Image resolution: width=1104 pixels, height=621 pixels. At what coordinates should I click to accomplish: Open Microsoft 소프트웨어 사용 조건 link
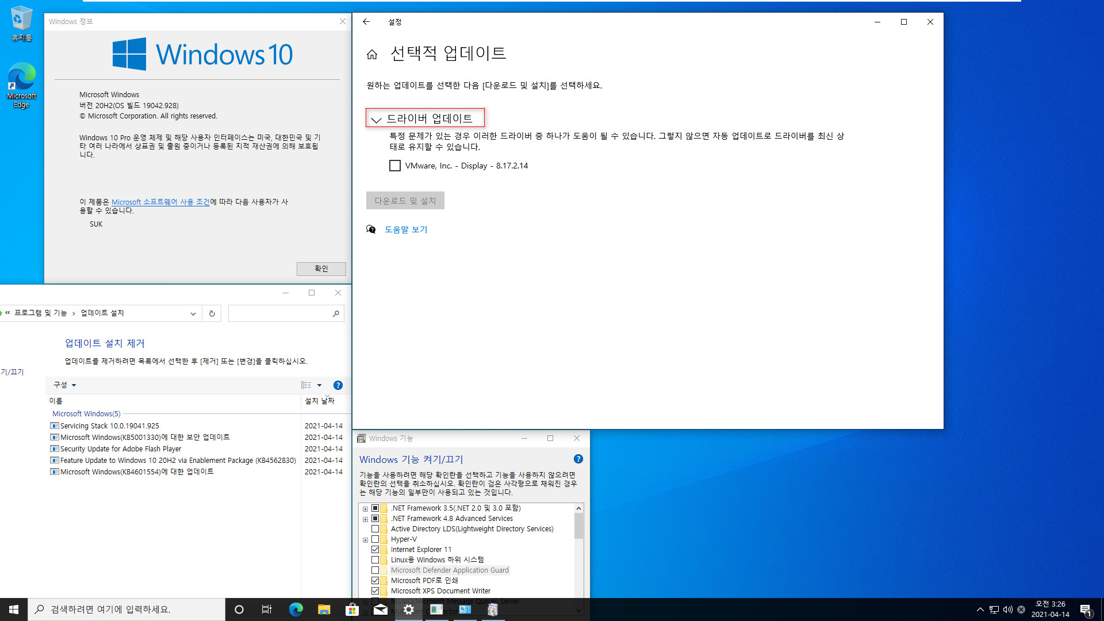point(160,202)
